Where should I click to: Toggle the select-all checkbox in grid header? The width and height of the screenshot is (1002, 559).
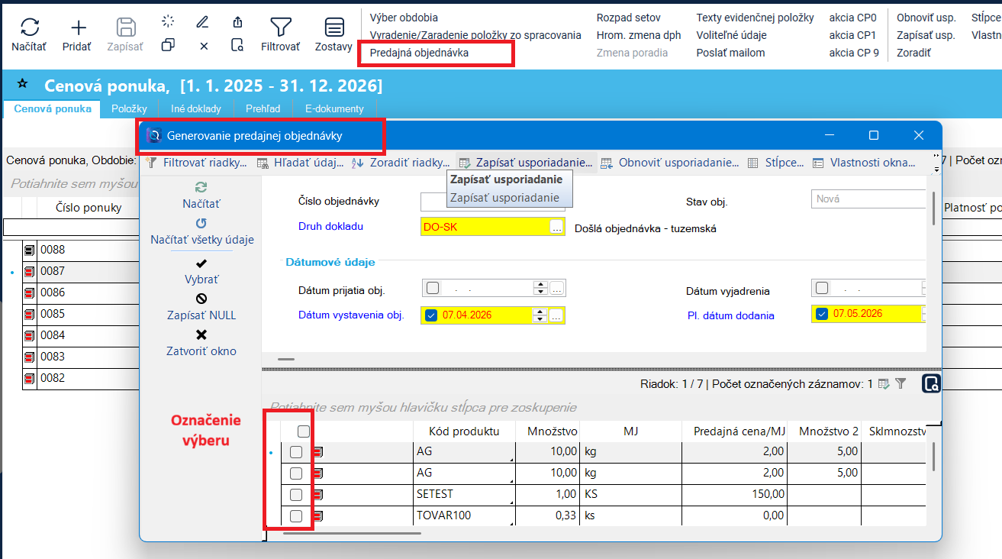tap(304, 431)
